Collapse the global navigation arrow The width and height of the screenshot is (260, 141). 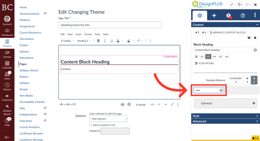[x=7, y=137]
